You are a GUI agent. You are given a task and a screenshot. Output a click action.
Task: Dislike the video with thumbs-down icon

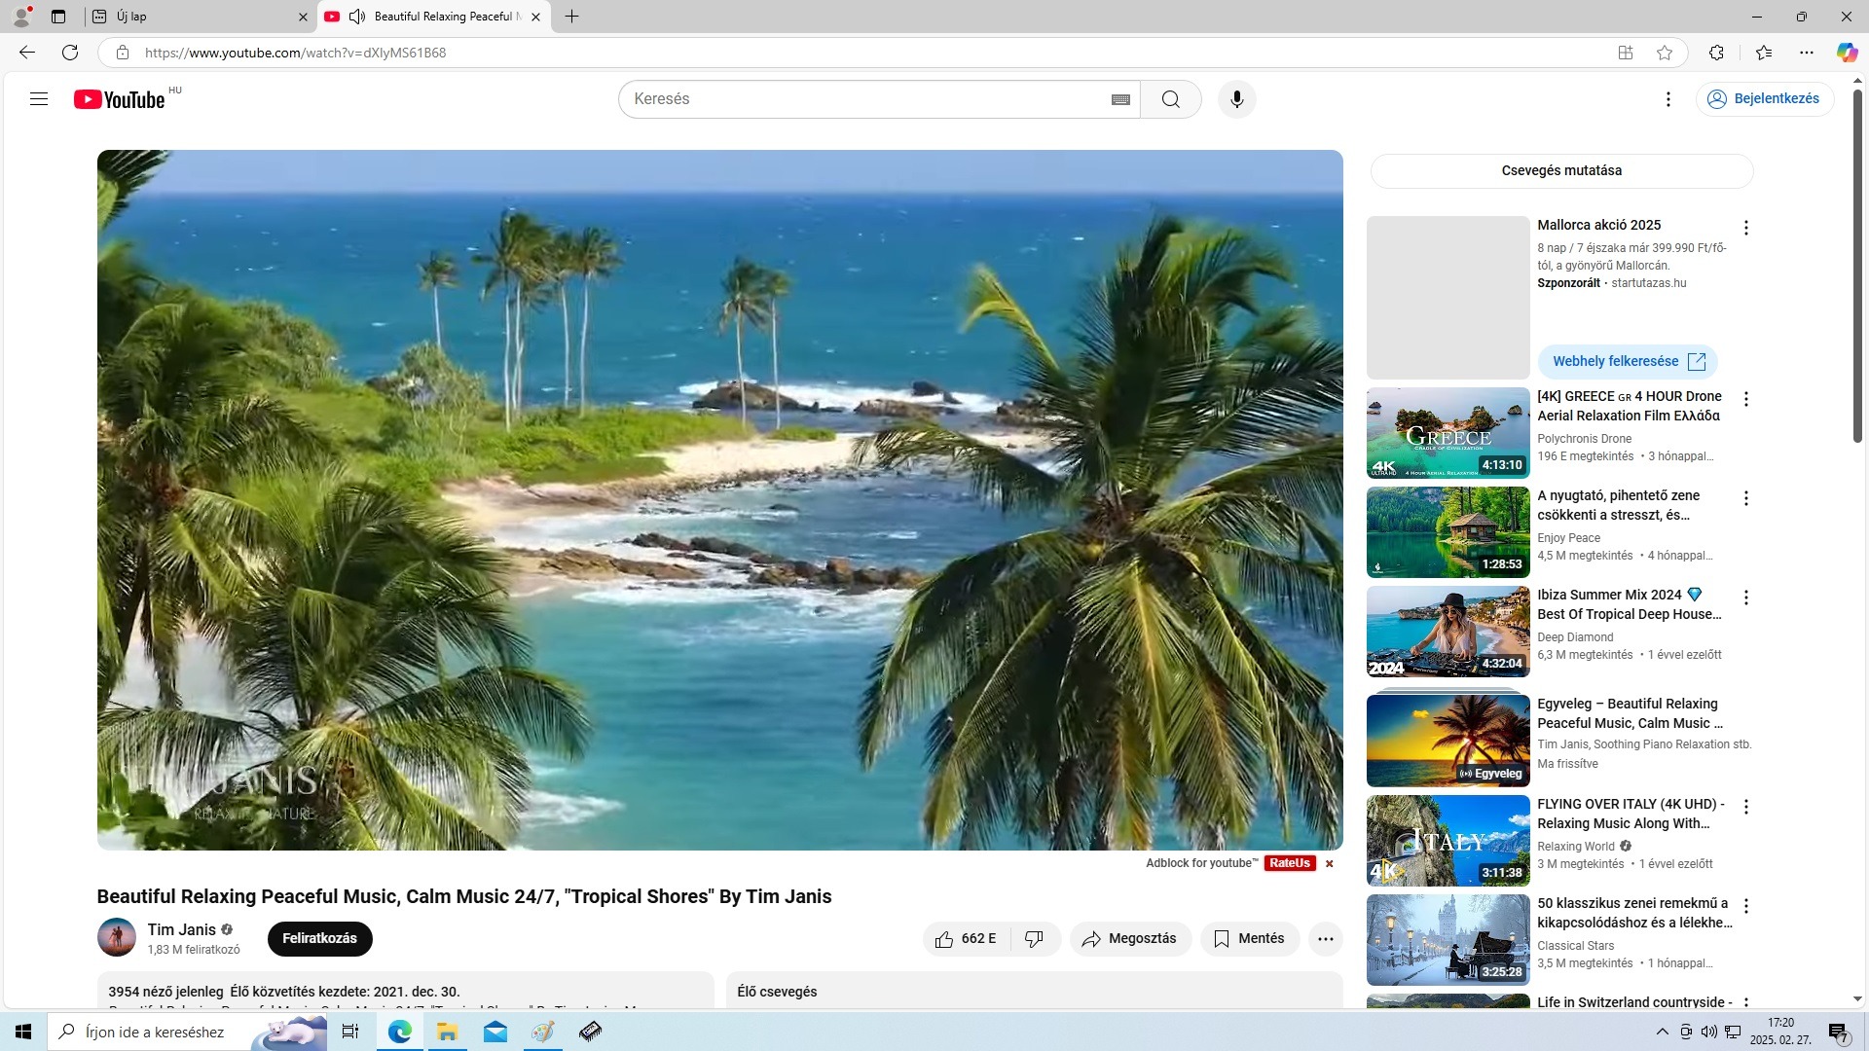tap(1034, 939)
